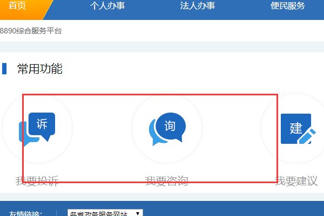This screenshot has height=216, width=324.
Task: Open the 我要咨询 link
Action: pos(166,182)
